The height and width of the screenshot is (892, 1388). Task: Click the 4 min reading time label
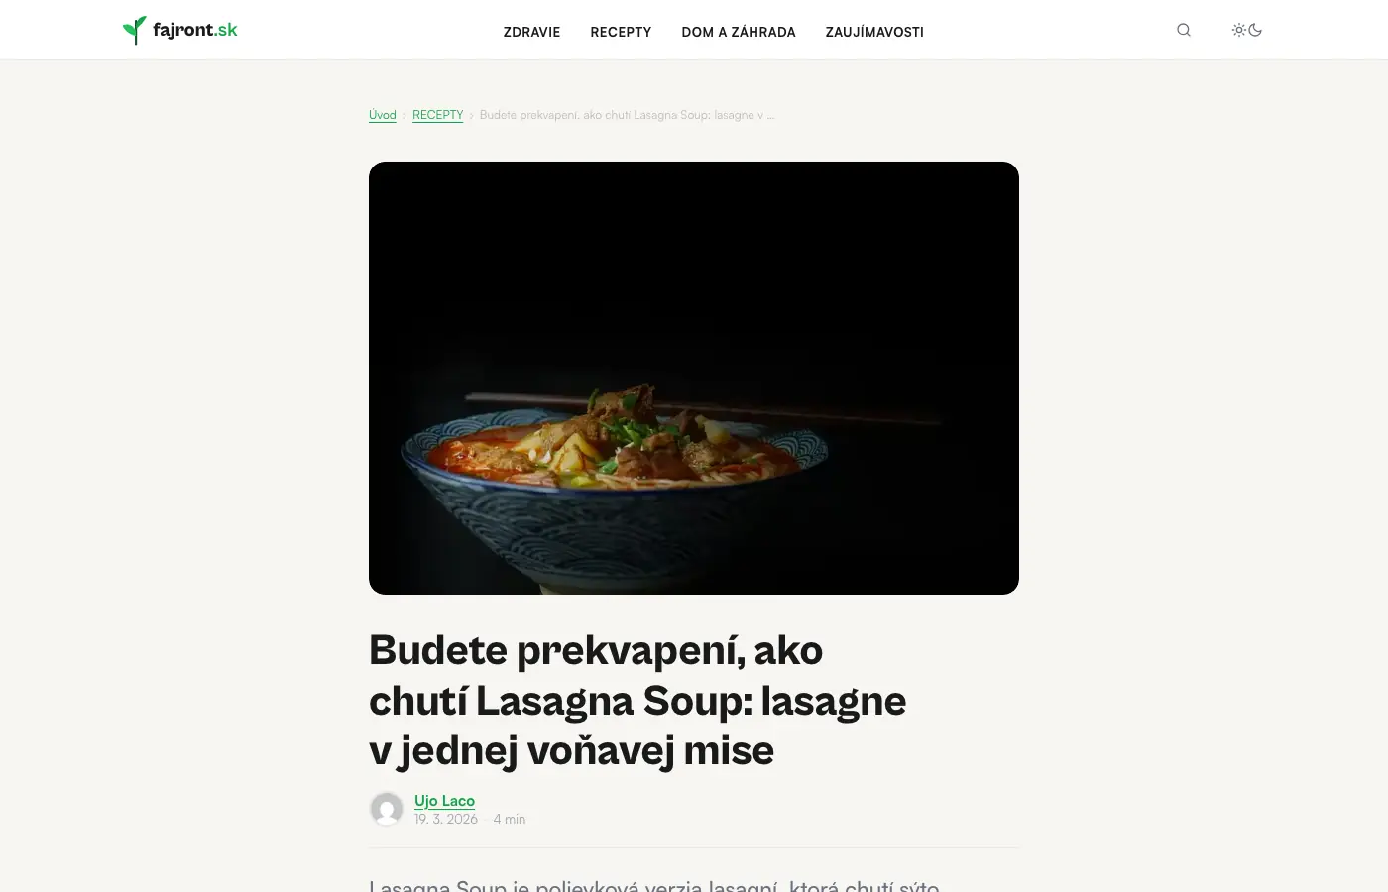click(x=510, y=819)
